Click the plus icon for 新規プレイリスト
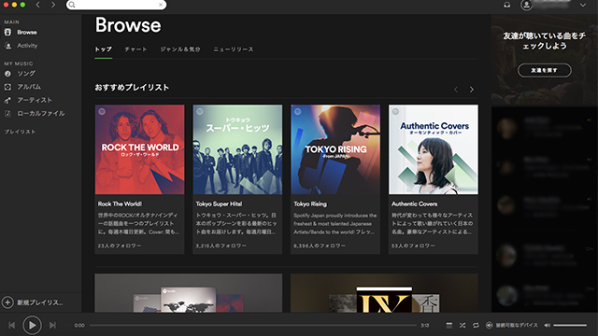This screenshot has height=336, width=598. tap(7, 302)
